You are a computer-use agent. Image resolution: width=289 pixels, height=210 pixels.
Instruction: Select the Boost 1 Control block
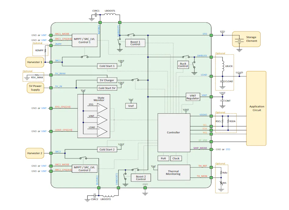[135, 43]
